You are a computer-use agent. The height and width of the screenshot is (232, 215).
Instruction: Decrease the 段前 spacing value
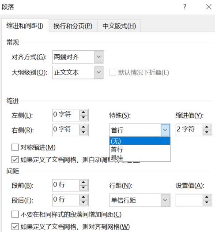tap(83, 188)
